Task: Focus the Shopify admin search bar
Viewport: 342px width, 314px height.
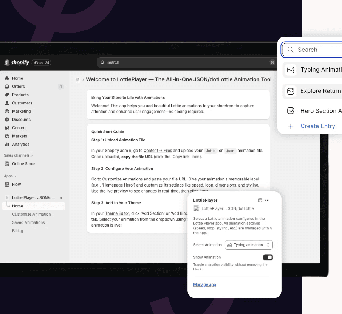Action: point(187,62)
